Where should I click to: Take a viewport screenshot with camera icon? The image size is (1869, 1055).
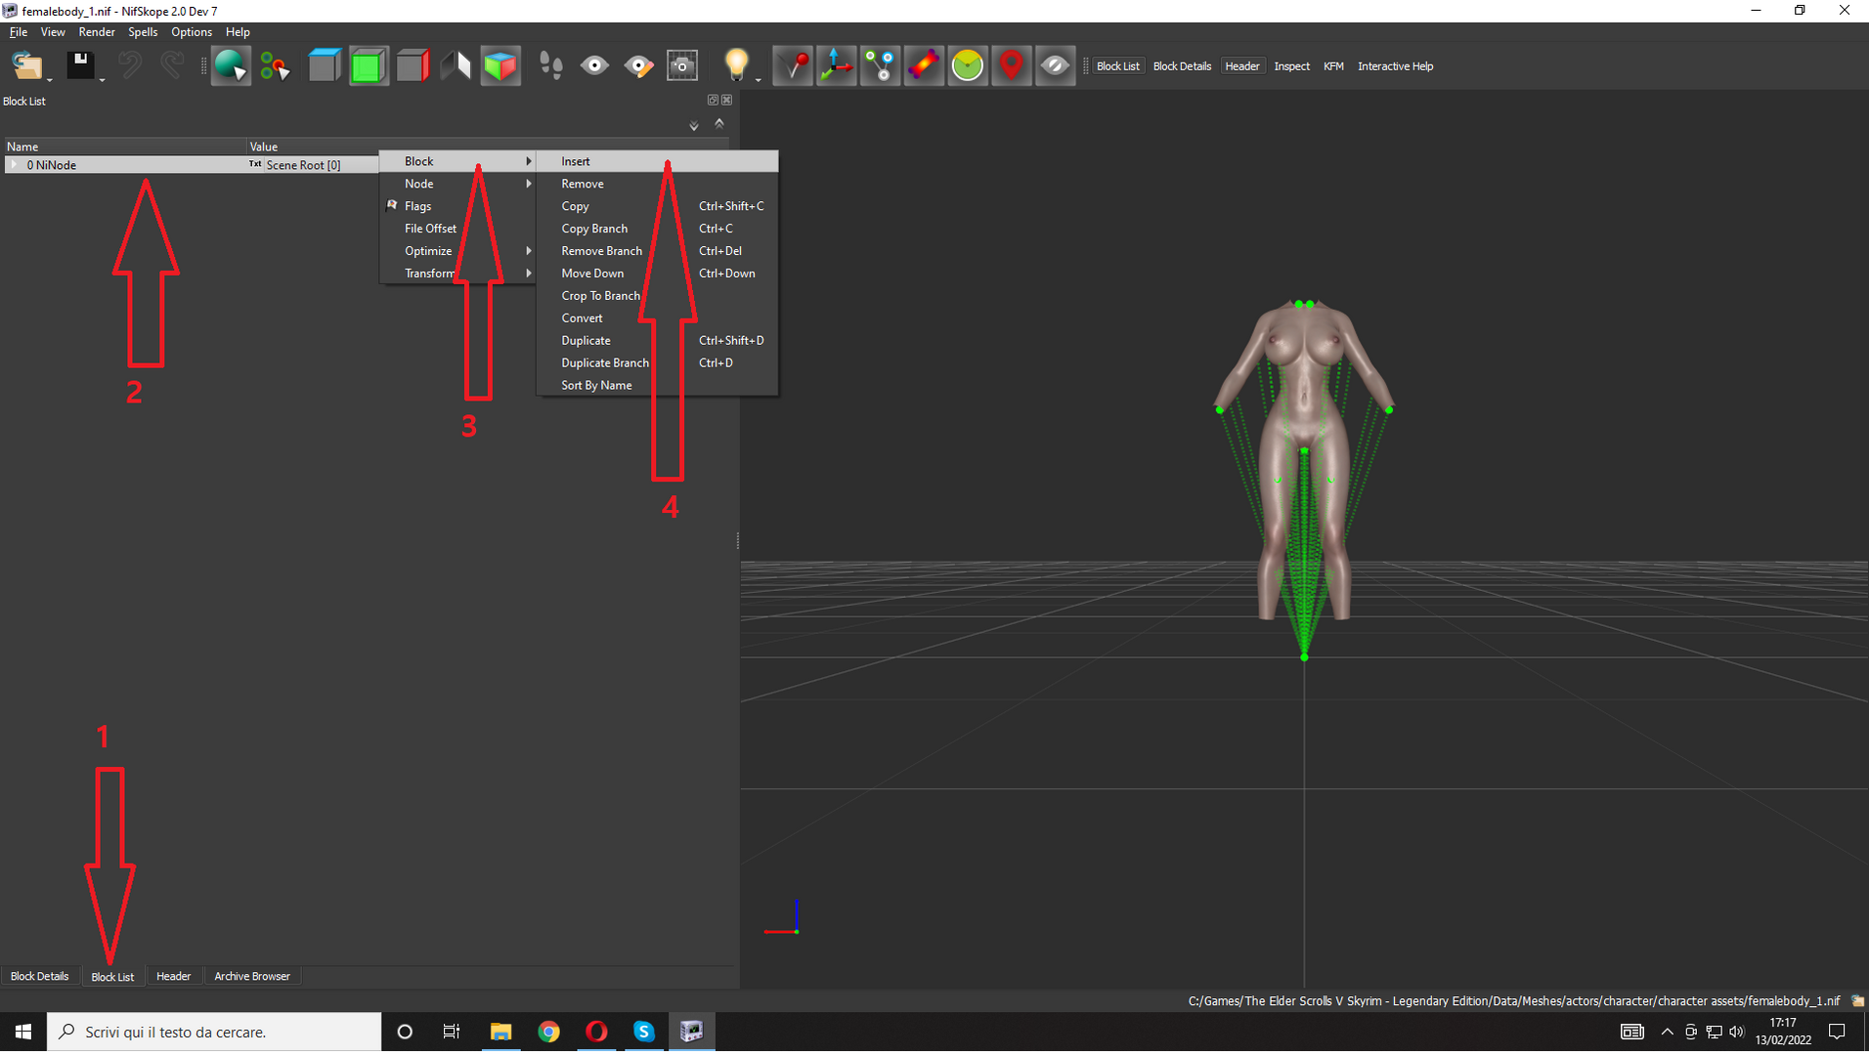pos(682,65)
